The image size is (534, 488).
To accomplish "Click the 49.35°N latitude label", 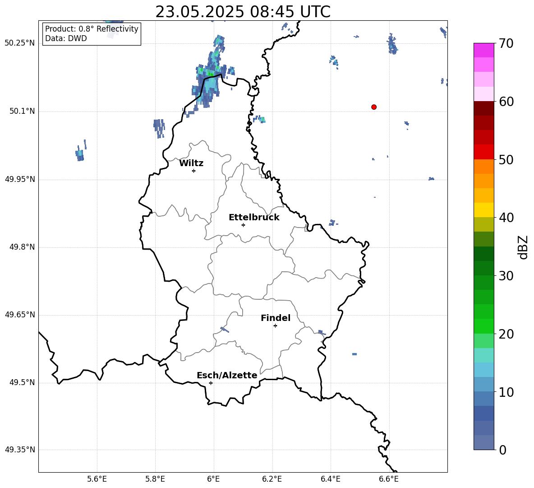I will [x=20, y=450].
